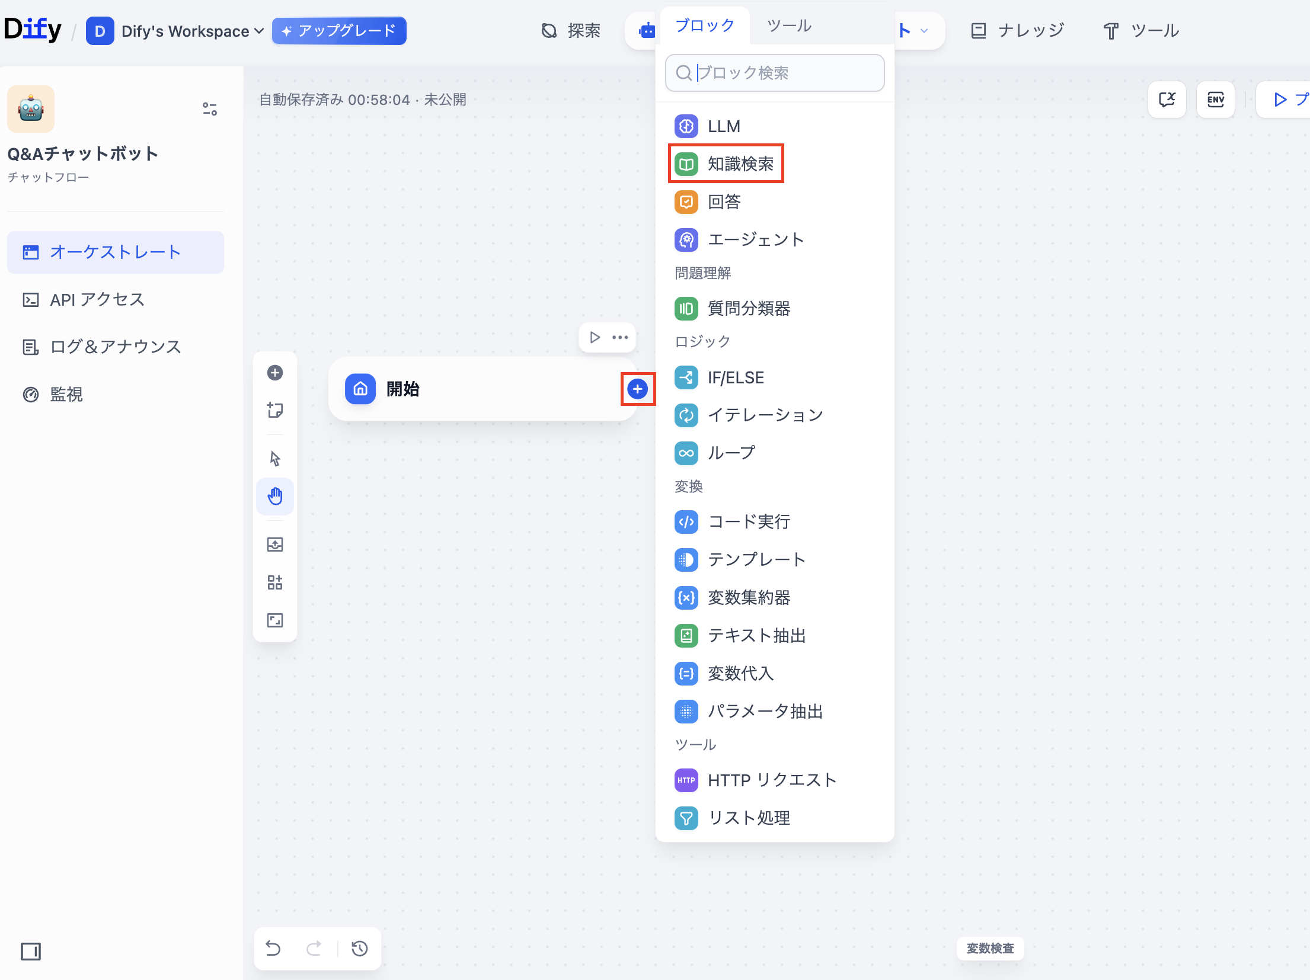
Task: Click the アップグレード button
Action: (x=339, y=31)
